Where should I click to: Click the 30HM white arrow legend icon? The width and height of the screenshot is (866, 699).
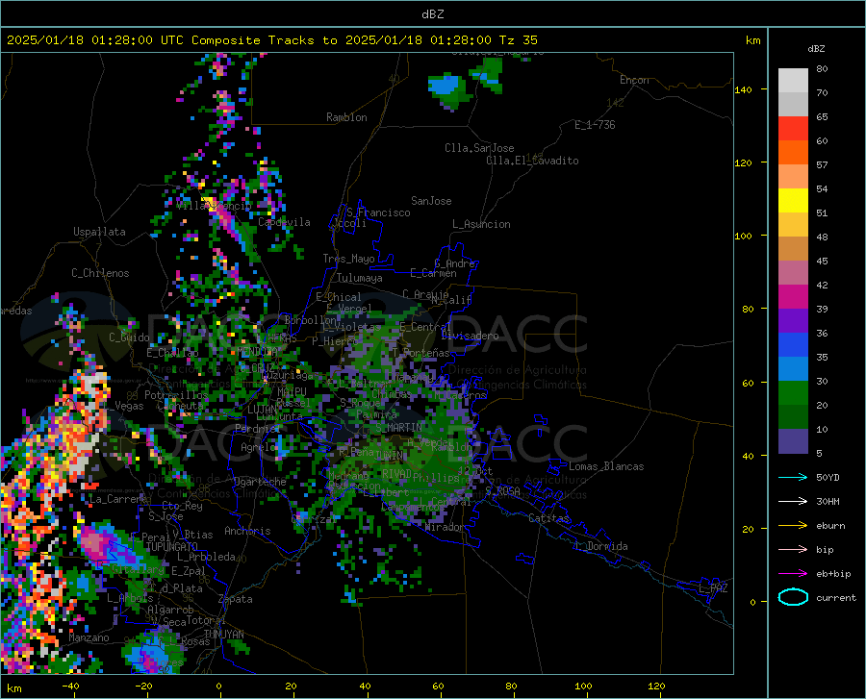[793, 502]
